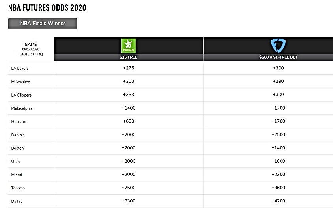
Task: Click Utah team name
Action: tap(16, 162)
